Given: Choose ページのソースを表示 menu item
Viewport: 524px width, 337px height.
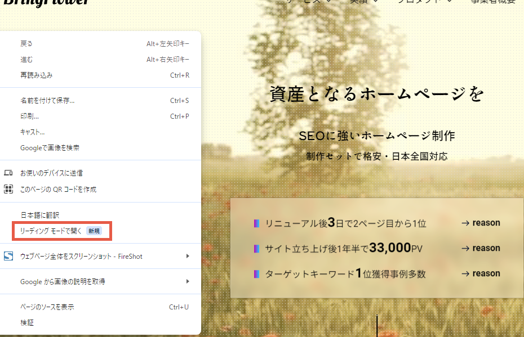Looking at the screenshot, I should click(x=47, y=307).
